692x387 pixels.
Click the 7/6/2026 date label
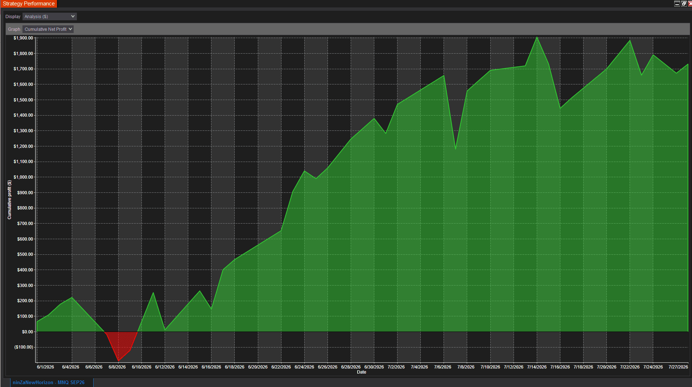pyautogui.click(x=442, y=367)
